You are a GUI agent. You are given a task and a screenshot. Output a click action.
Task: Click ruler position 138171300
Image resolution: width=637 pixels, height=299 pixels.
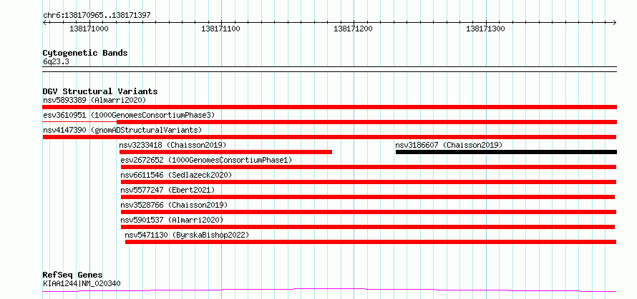[x=485, y=29]
